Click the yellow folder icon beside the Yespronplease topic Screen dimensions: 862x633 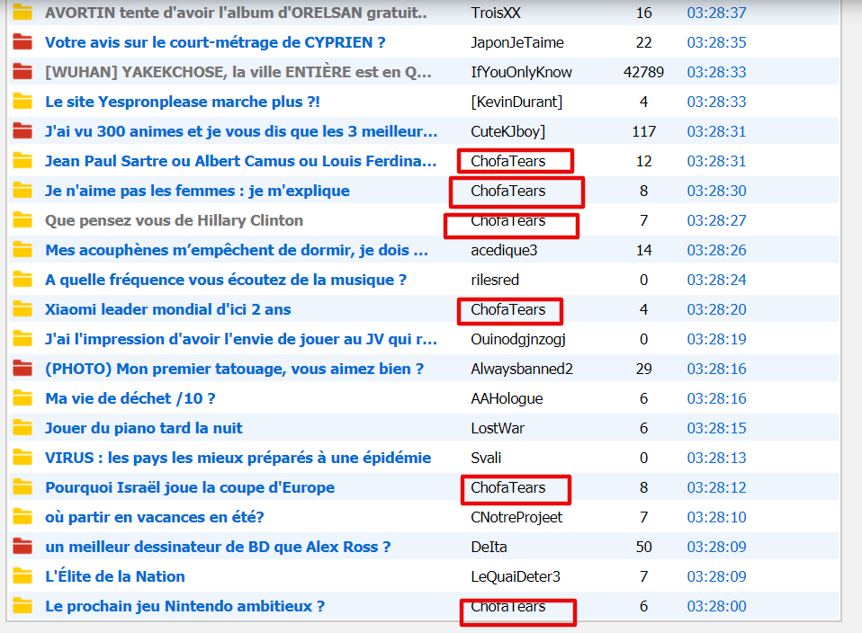(x=22, y=102)
